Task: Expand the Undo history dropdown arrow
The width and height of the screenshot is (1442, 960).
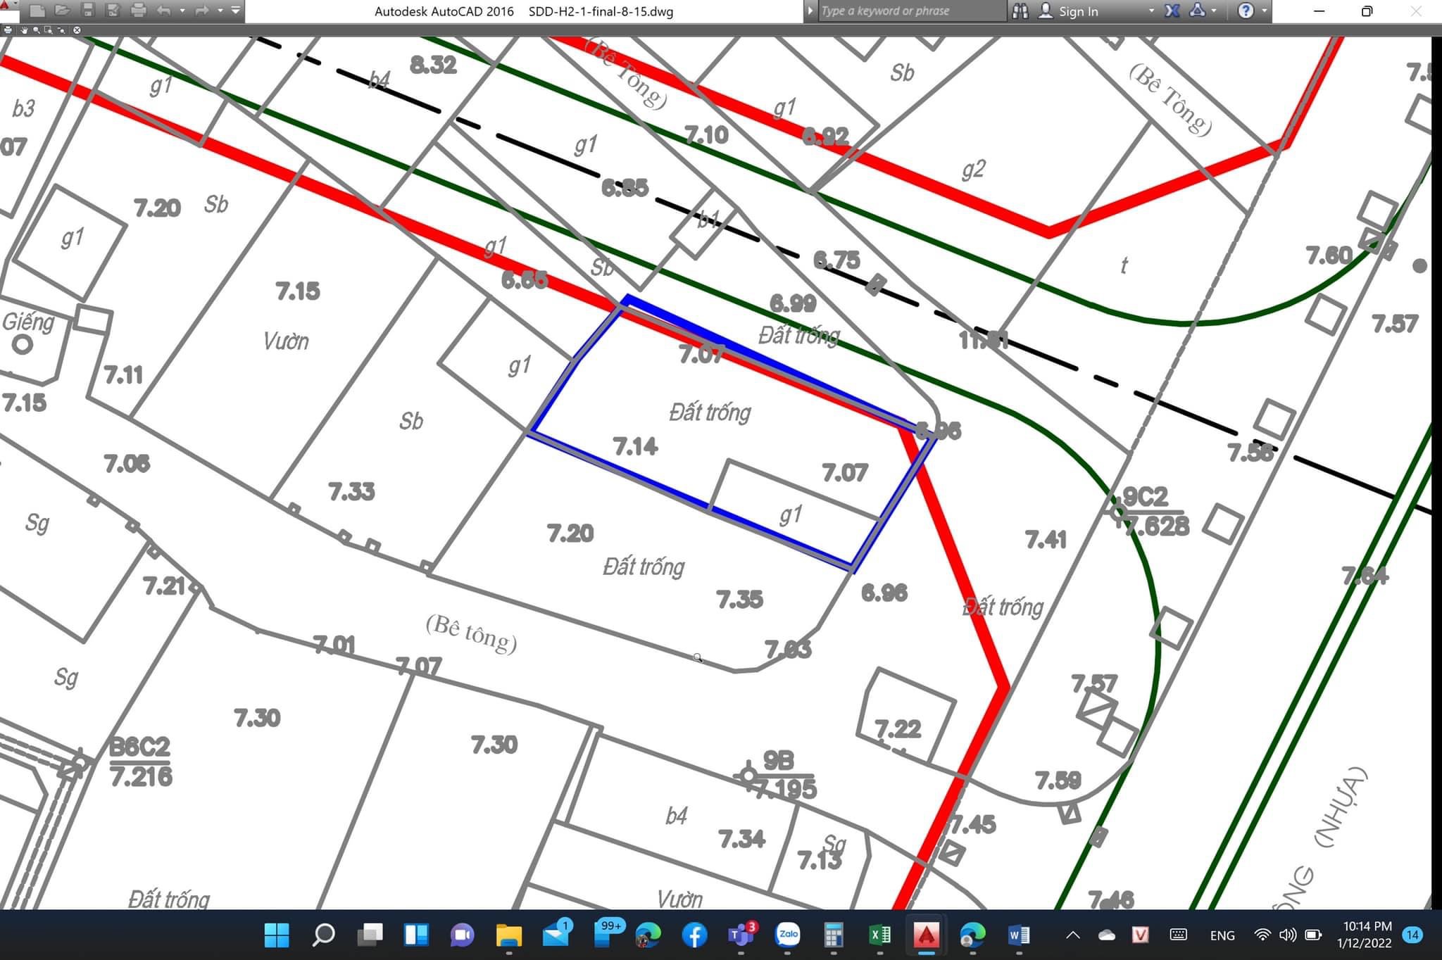Action: [x=182, y=11]
